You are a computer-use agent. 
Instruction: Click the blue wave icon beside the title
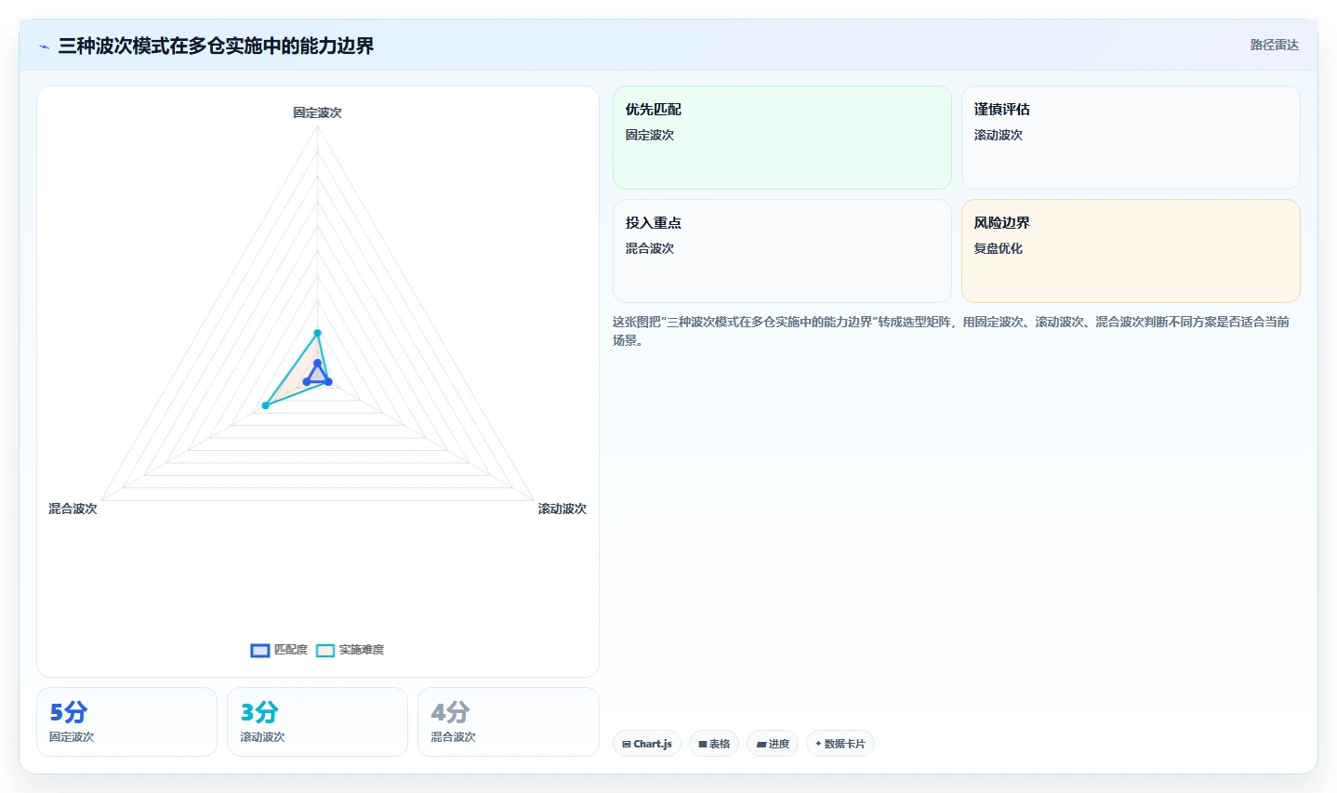click(x=44, y=46)
